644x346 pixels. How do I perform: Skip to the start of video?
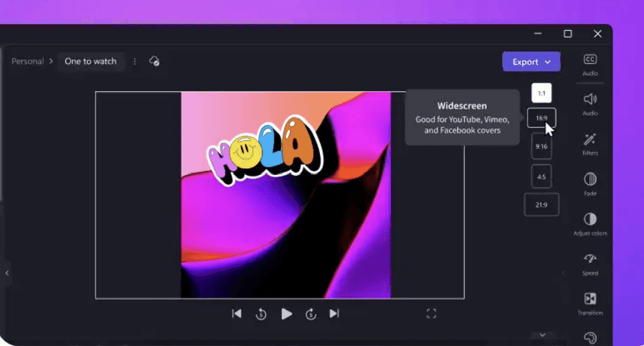click(x=236, y=313)
